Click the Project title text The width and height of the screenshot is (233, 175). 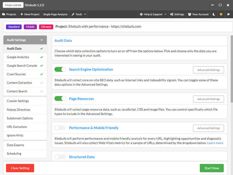(98, 26)
